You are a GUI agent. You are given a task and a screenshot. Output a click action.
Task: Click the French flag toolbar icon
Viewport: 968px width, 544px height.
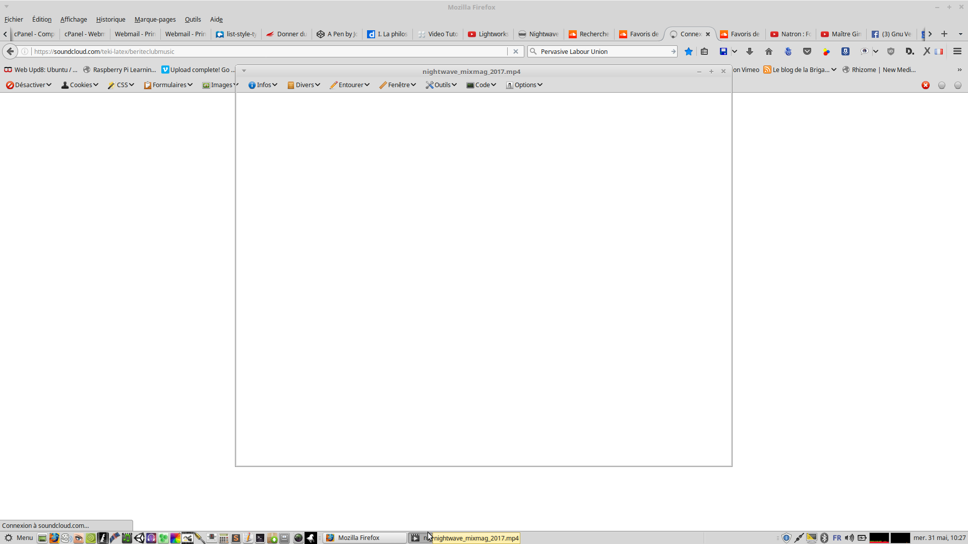point(939,51)
